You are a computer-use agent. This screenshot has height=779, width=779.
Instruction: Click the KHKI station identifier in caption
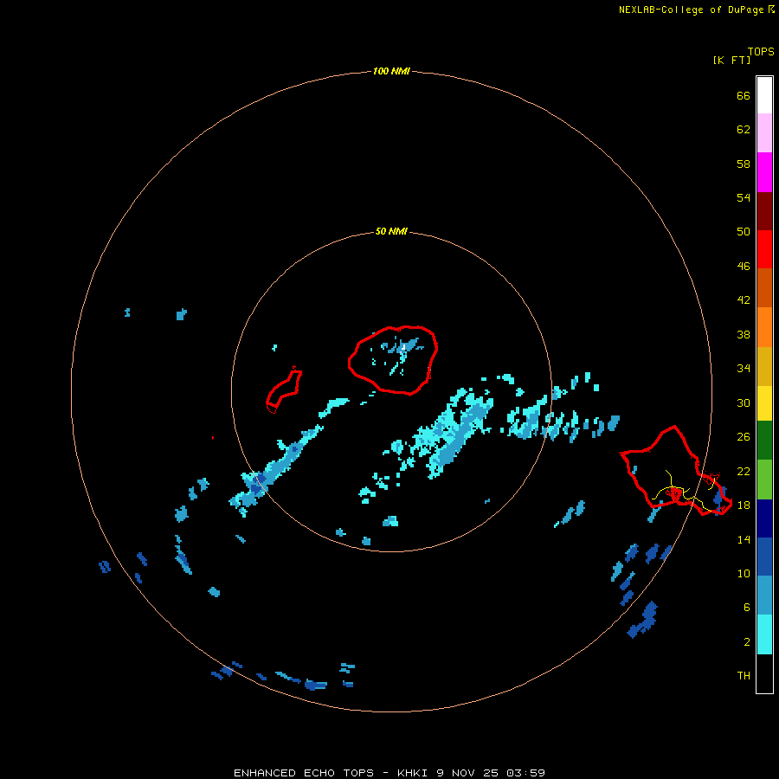[414, 773]
